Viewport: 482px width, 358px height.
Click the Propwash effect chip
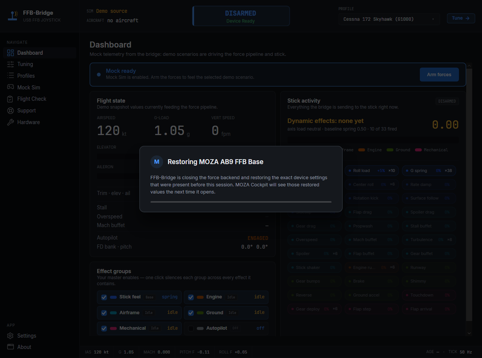[x=372, y=226]
